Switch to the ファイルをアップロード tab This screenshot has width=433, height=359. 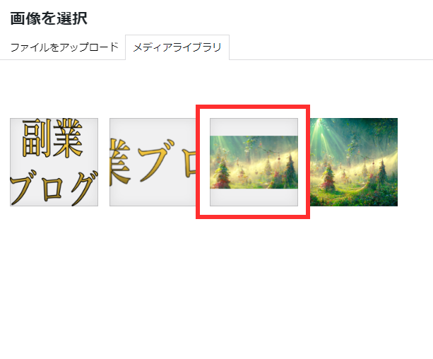pyautogui.click(x=64, y=47)
